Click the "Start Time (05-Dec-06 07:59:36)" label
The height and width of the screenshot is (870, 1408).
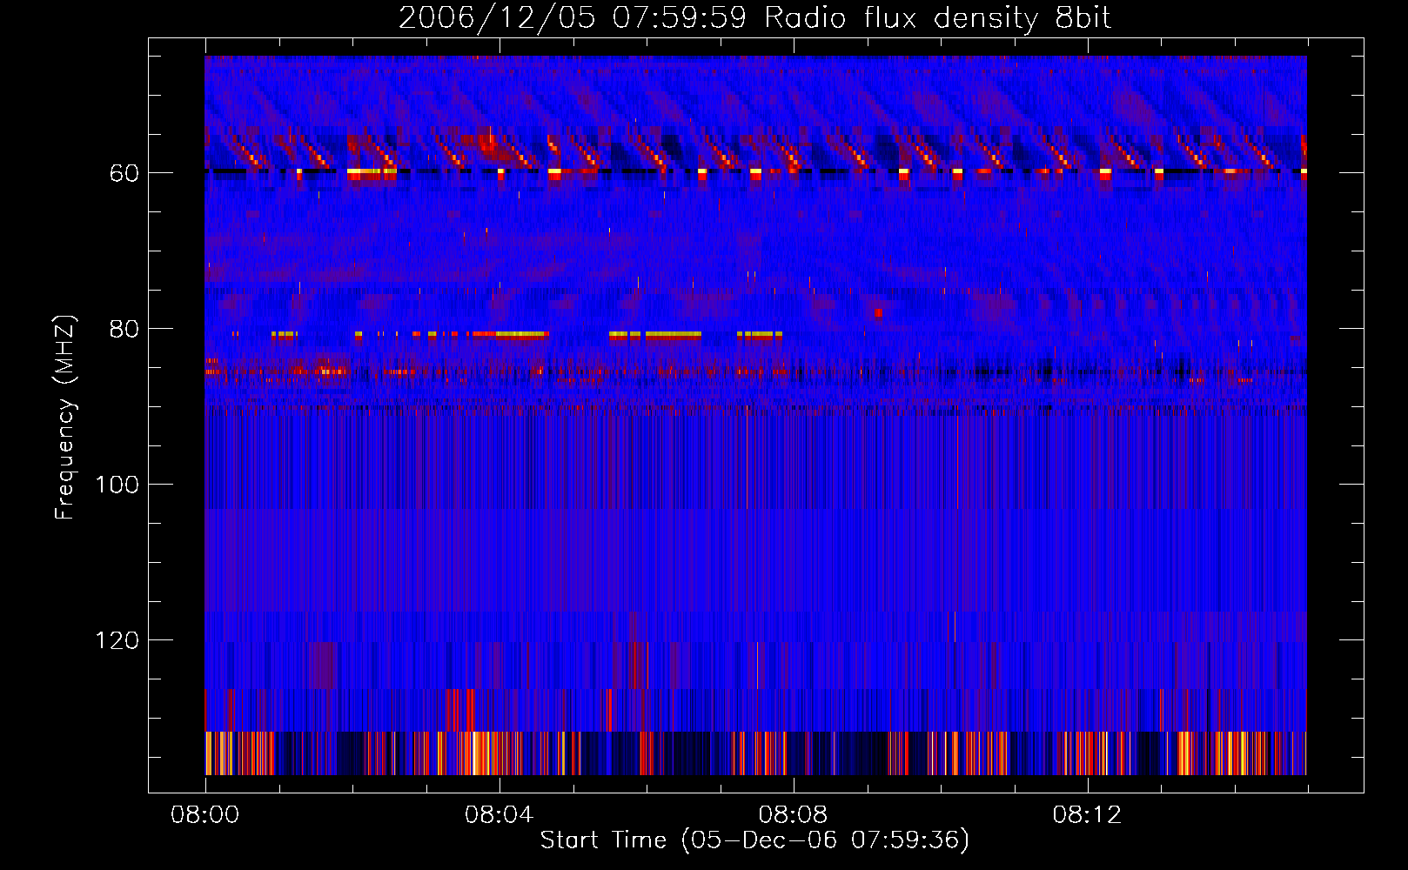coord(754,840)
